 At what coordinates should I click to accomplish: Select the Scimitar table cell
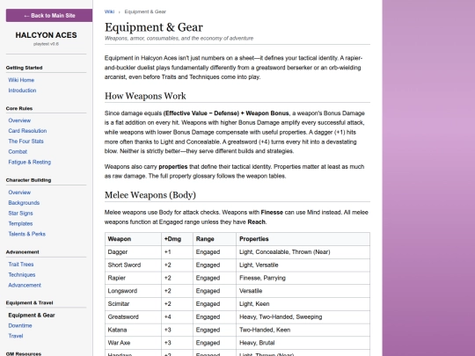coord(134,304)
